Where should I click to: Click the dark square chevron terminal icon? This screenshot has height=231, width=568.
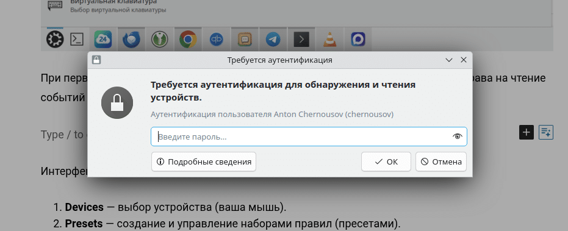point(301,39)
